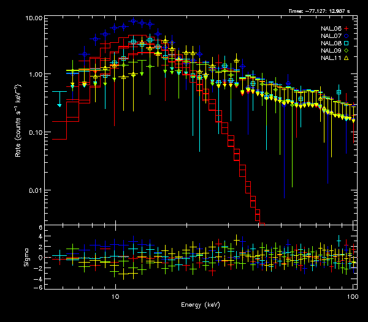368x322 pixels.
Task: Click the -6 sigma axis tick label
Action: tap(39, 288)
